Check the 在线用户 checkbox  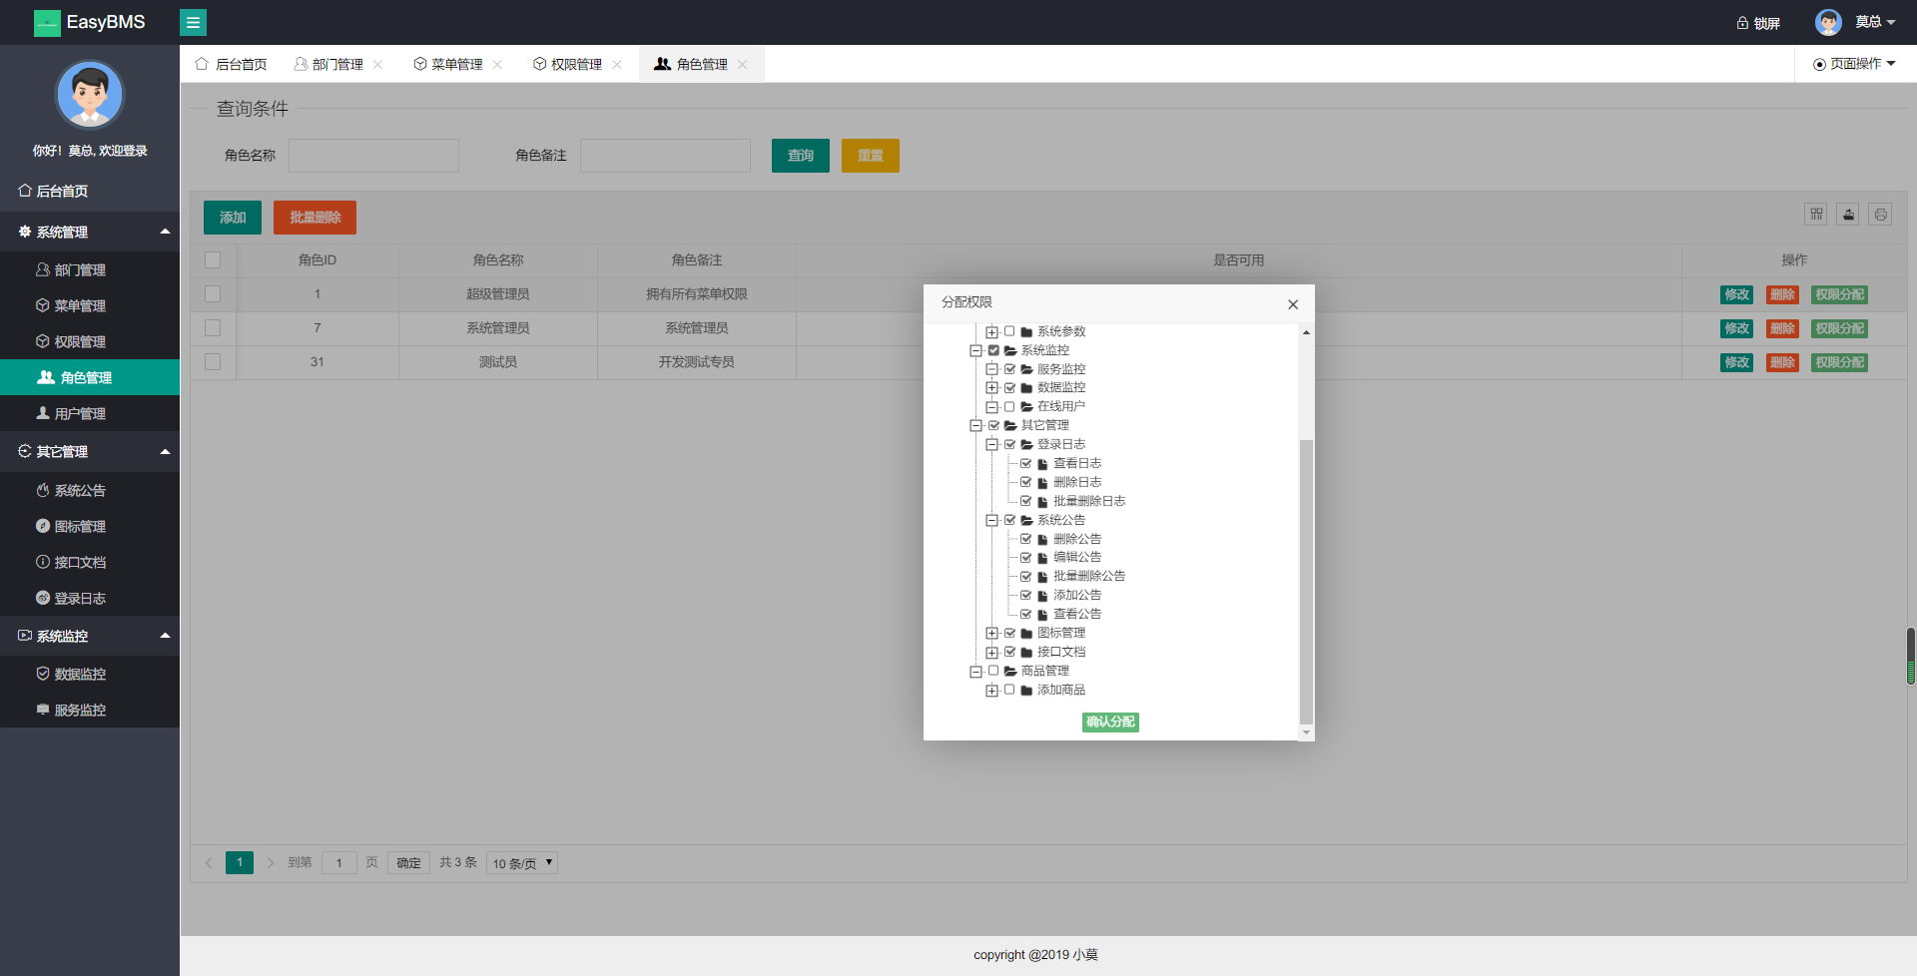(1009, 406)
